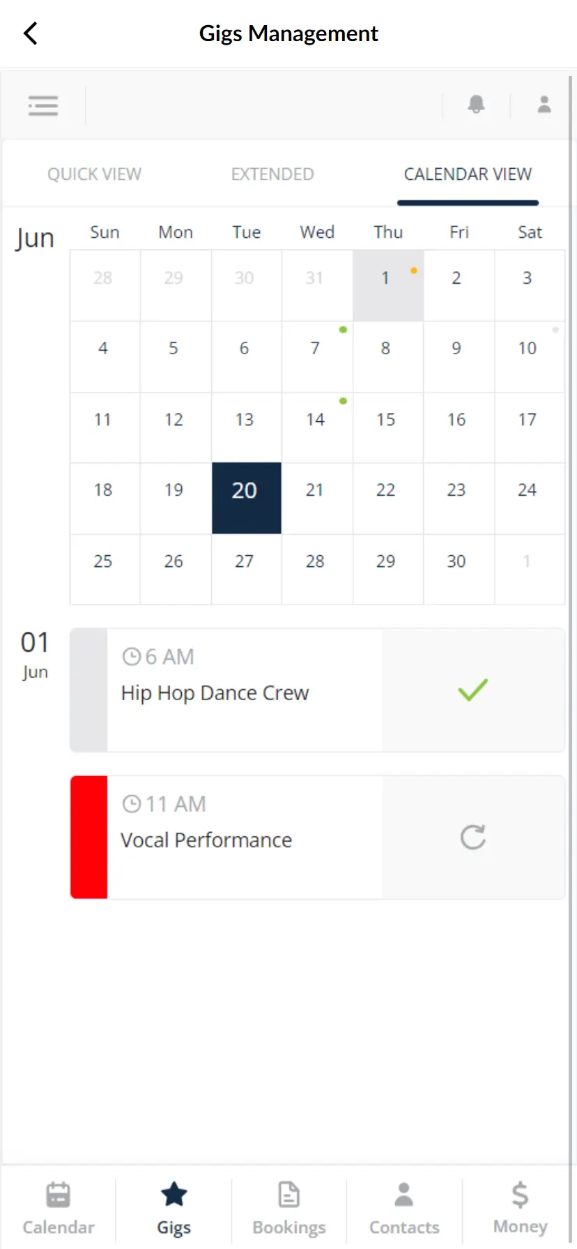
Task: Click the green checkmark on Hip Hop Dance Crew
Action: [x=472, y=690]
